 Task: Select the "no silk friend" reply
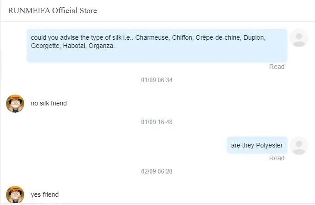(x=49, y=103)
